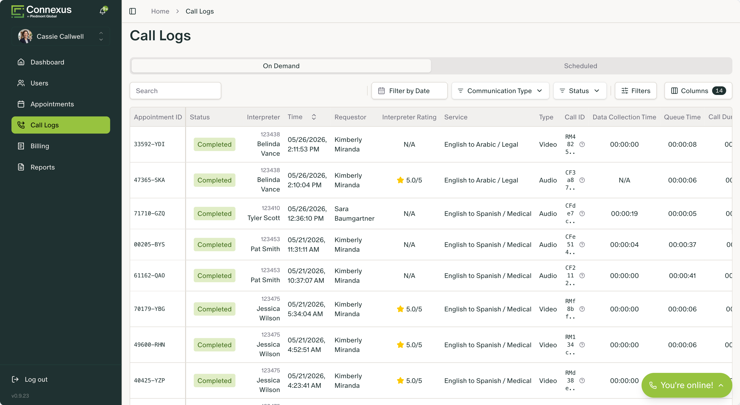Toggle the sidebar panel icon
The height and width of the screenshot is (405, 740).
coord(133,11)
